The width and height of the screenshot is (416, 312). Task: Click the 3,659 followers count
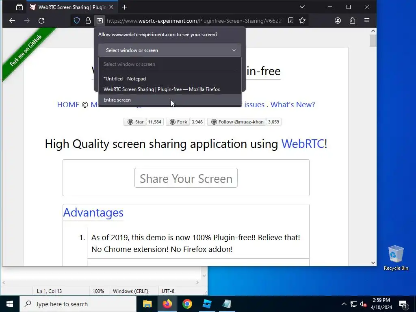pyautogui.click(x=273, y=122)
